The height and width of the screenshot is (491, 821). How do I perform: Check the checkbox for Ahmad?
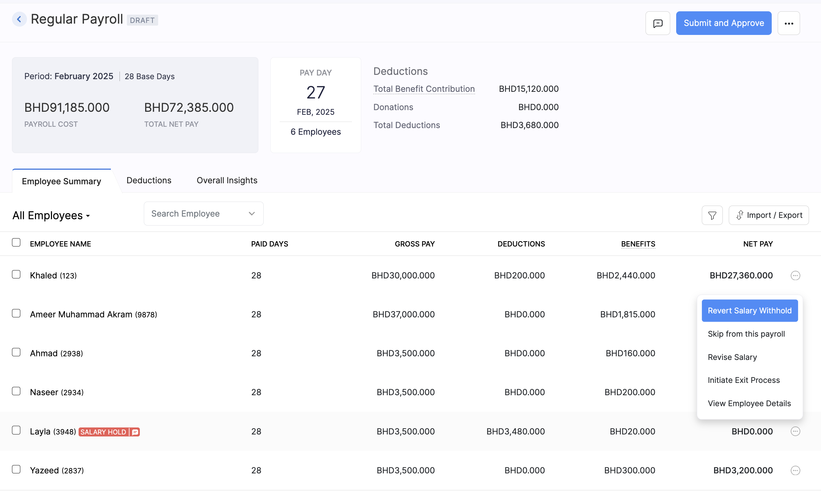click(16, 352)
